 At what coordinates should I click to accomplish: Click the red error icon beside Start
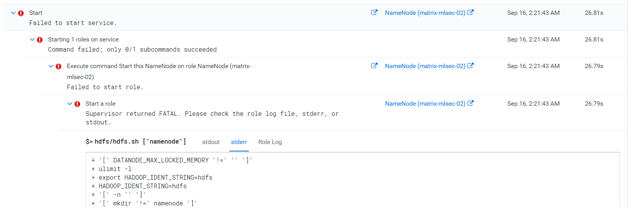pyautogui.click(x=21, y=13)
